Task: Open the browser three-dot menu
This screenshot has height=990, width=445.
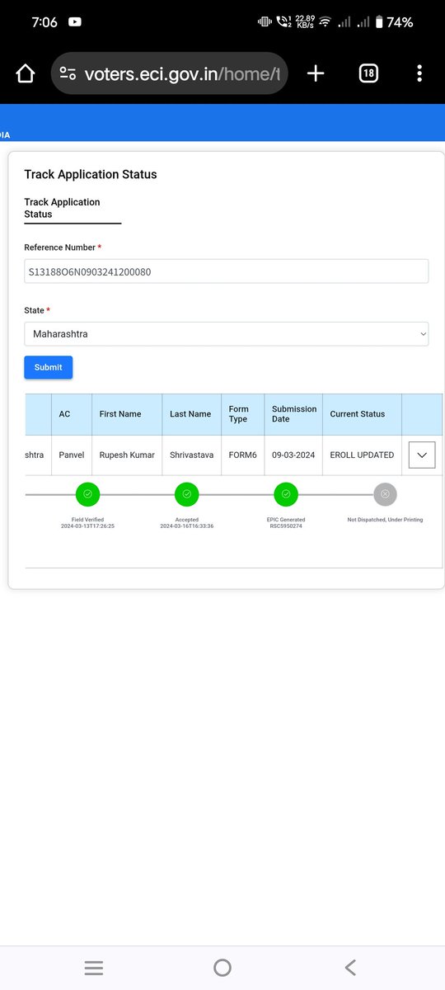Action: pyautogui.click(x=419, y=73)
